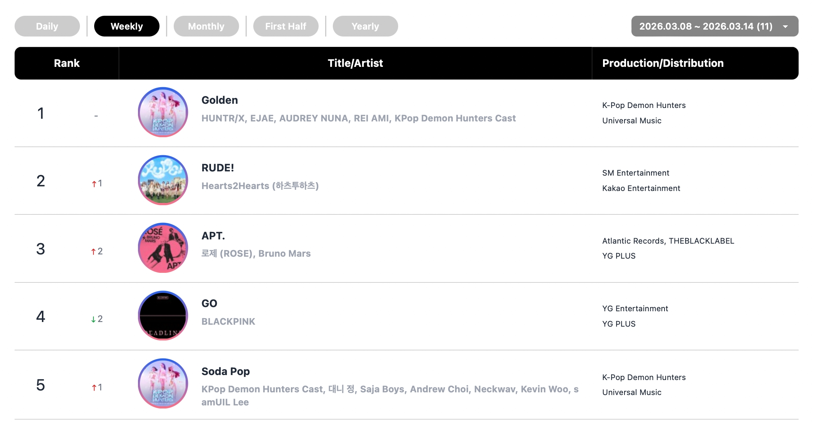Switch to the Daily chart tab

click(47, 26)
